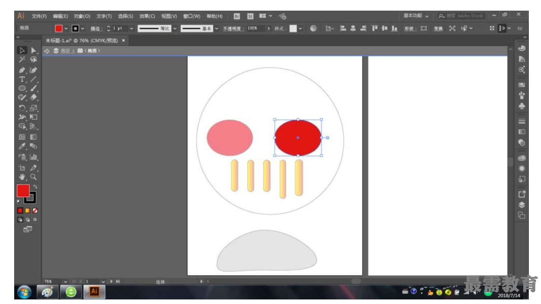
Task: Select the Gradient tool
Action: coord(33,137)
